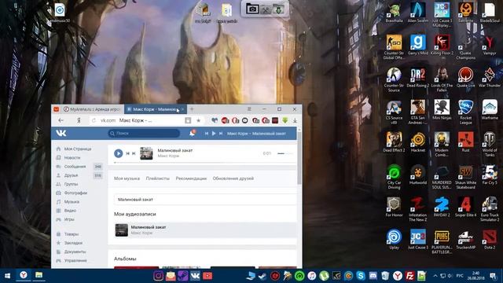Open the Рекомендации tab
503x283 pixels.
click(191, 178)
